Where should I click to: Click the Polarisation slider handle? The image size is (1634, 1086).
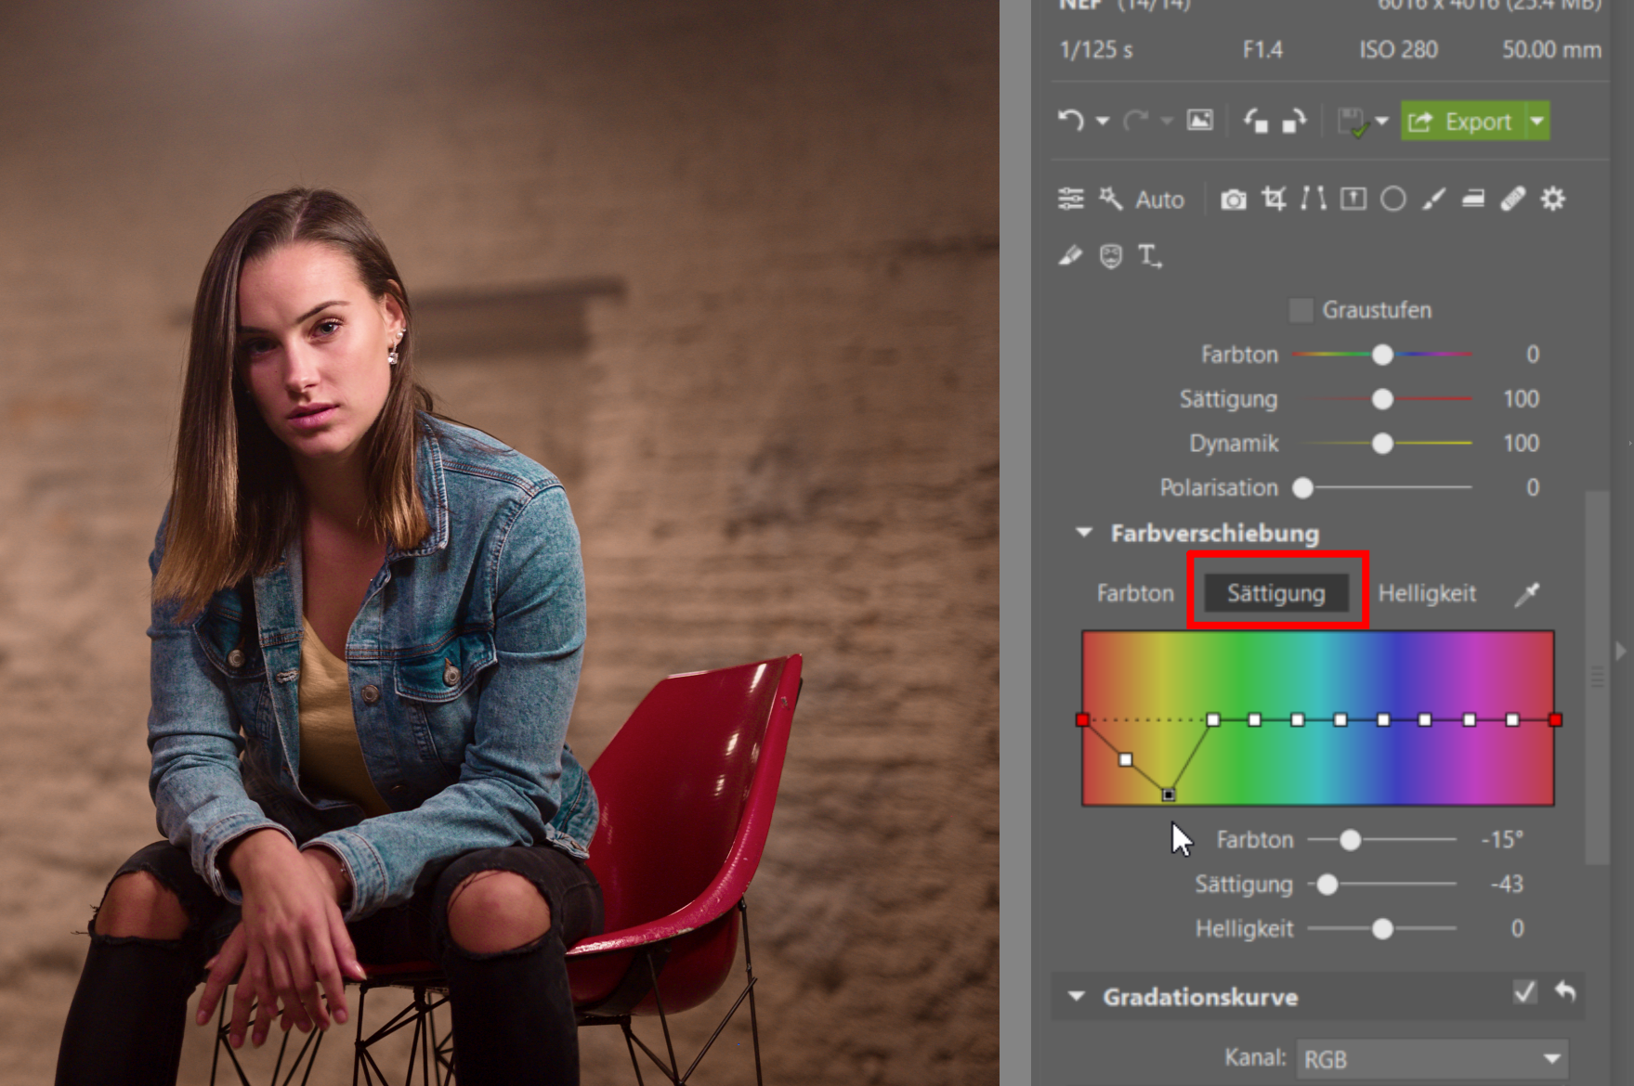pos(1303,488)
